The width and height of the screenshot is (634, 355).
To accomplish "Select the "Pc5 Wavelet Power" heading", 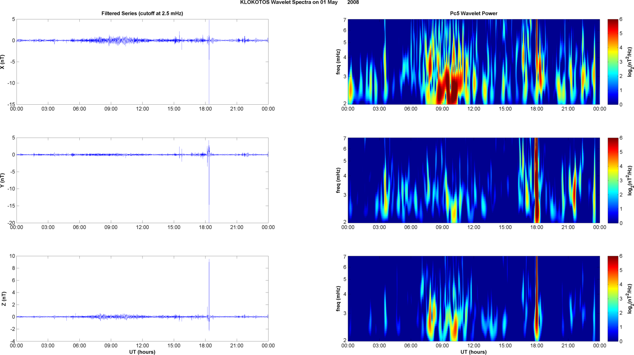I will pos(474,13).
